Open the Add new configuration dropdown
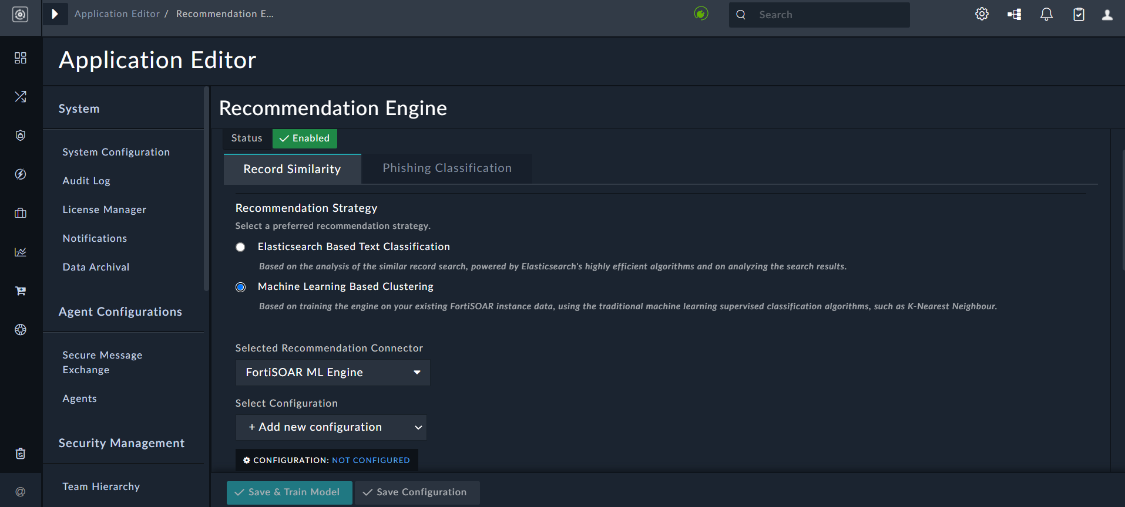Image resolution: width=1125 pixels, height=507 pixels. [x=331, y=427]
